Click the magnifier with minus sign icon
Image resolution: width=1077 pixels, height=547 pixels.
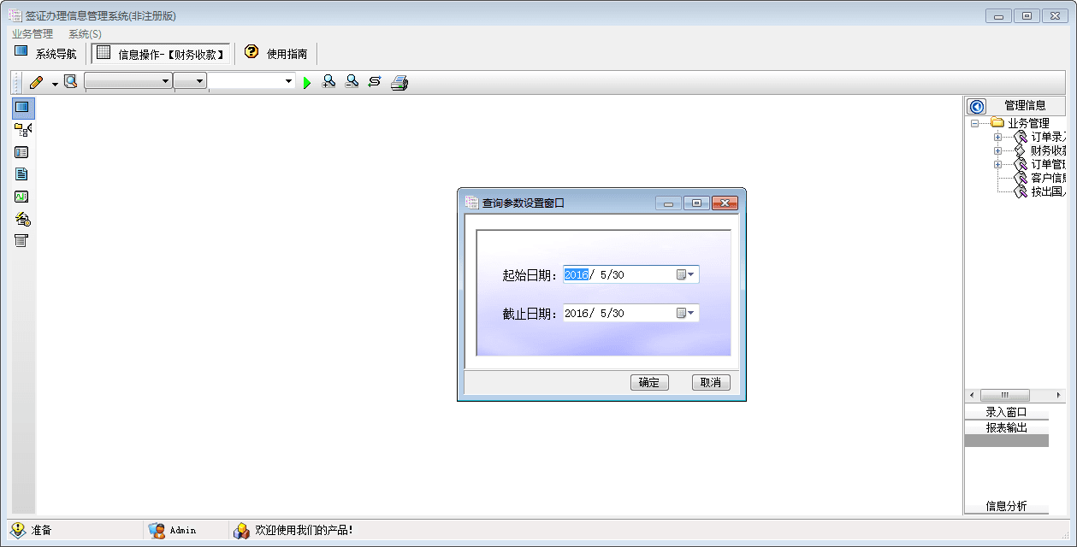pyautogui.click(x=352, y=82)
